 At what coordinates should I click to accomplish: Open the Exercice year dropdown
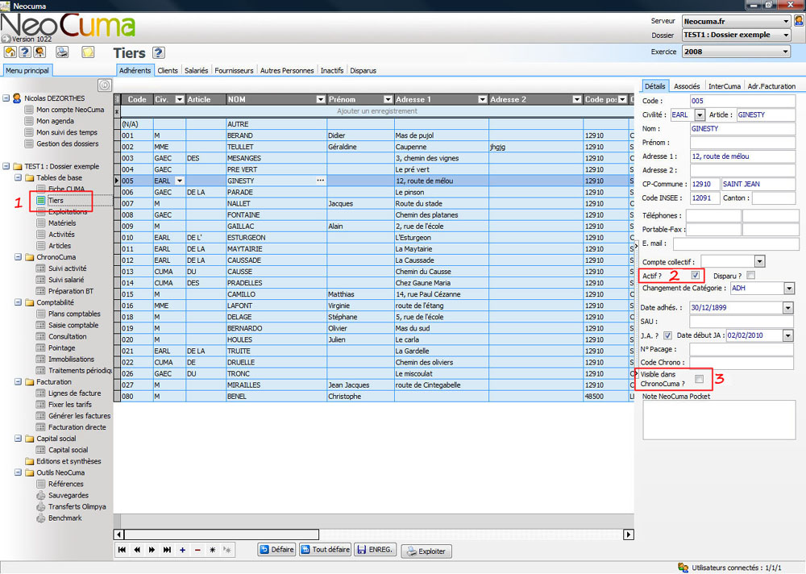coord(785,52)
